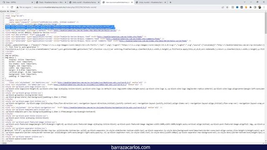
Task: Share this page from the address bar
Action: [223, 7]
